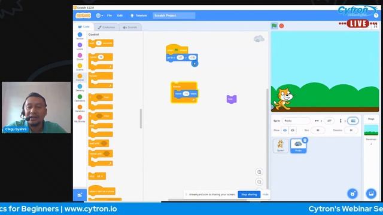The width and height of the screenshot is (383, 215).
Task: Select the Sensing block category
Action: pyautogui.click(x=80, y=88)
